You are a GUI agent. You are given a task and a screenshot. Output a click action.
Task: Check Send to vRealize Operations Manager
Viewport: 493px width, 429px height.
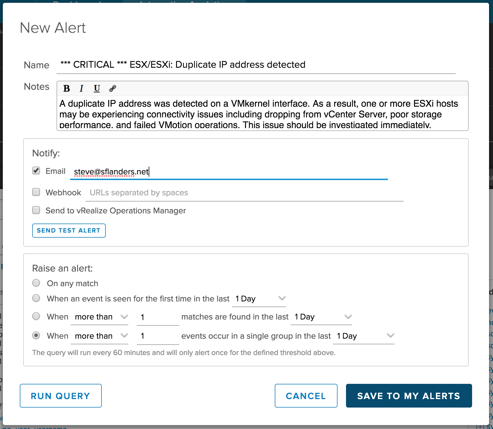tap(36, 210)
